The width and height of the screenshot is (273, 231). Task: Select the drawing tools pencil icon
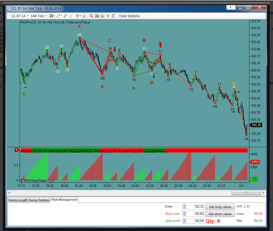58,16
